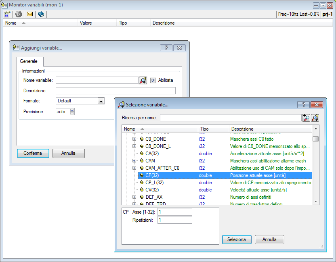Click Annulla in Selezione variabile dialog
The image size is (336, 262).
(x=270, y=239)
